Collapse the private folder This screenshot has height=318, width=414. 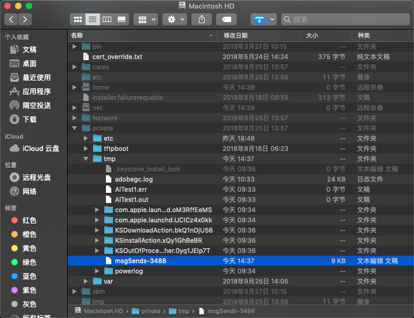[x=75, y=128]
